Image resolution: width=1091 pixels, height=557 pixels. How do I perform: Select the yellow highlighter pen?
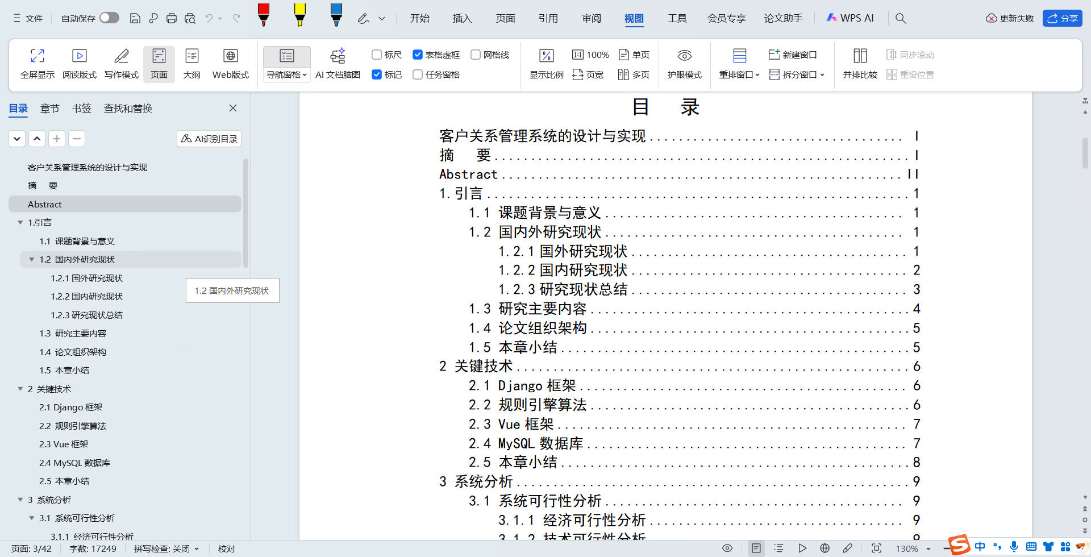(299, 15)
